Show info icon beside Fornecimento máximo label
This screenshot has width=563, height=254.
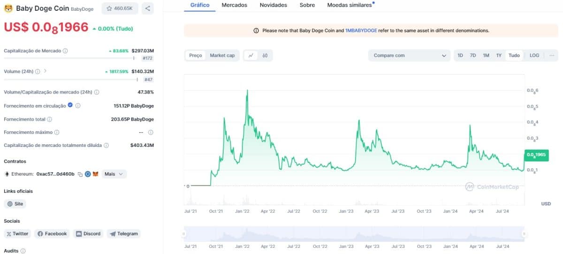point(57,132)
